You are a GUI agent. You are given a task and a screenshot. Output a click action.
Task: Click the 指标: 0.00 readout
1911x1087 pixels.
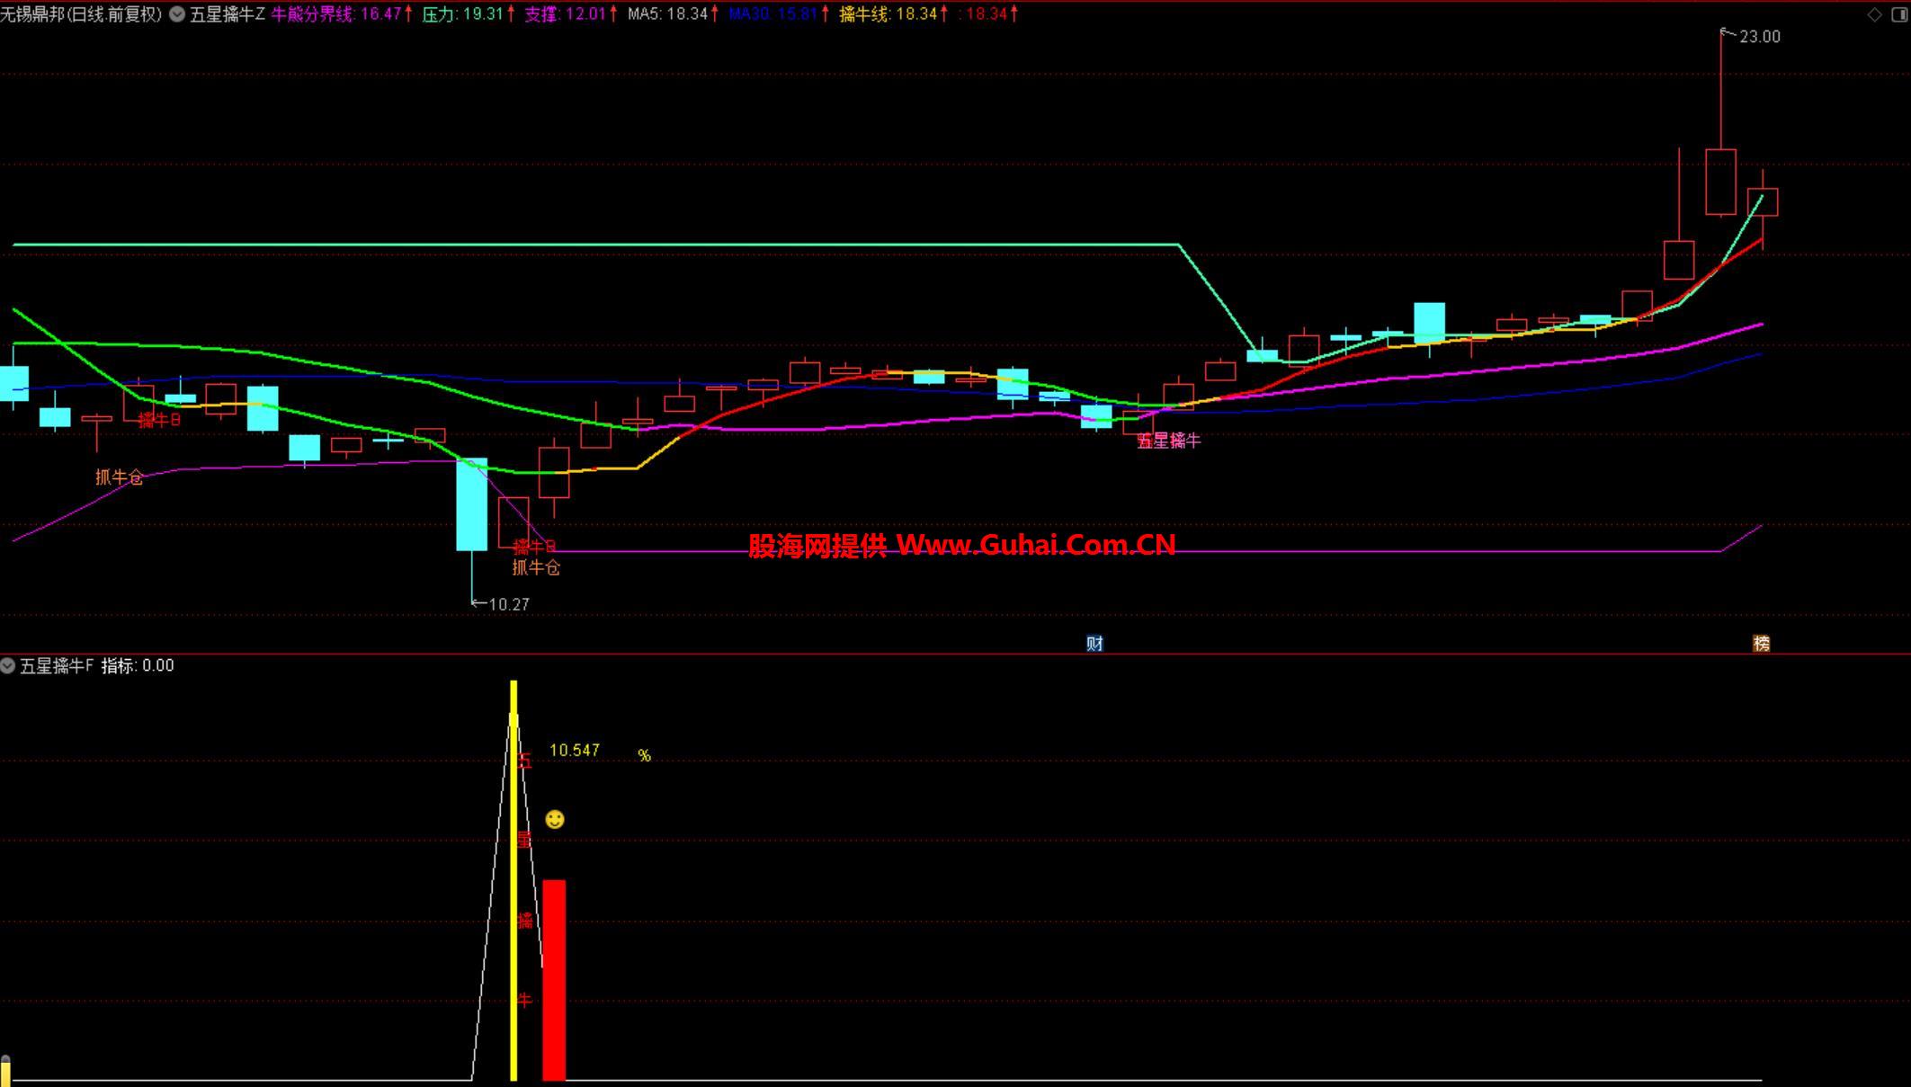138,665
